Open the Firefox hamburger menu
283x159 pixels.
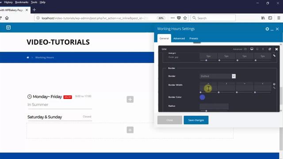tap(279, 18)
